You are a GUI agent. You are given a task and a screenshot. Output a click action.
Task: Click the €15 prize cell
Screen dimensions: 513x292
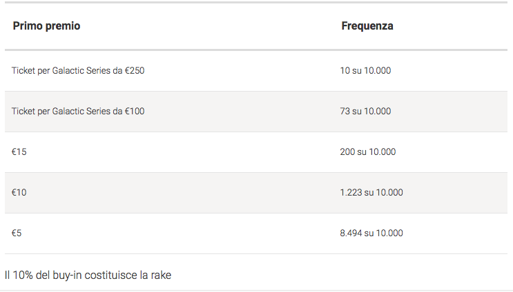(x=19, y=152)
